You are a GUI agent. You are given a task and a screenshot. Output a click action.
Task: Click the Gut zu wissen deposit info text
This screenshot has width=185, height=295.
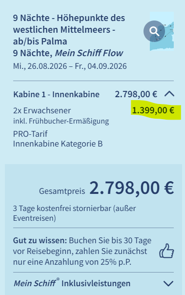pos(82,251)
